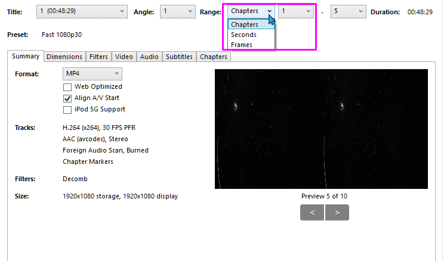Show the previous preview image
The image size is (447, 261).
(x=312, y=212)
